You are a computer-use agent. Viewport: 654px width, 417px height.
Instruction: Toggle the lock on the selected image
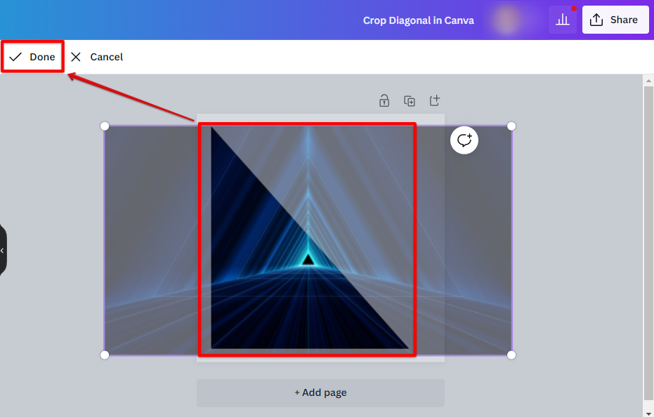[x=384, y=100]
